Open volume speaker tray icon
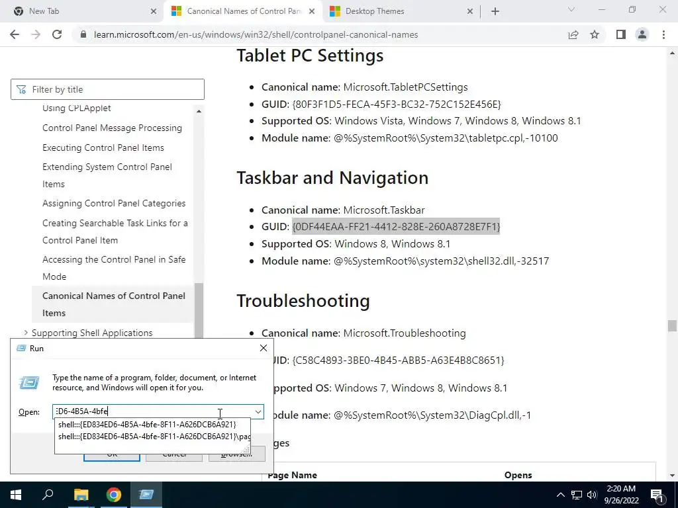678x508 pixels. (x=592, y=495)
